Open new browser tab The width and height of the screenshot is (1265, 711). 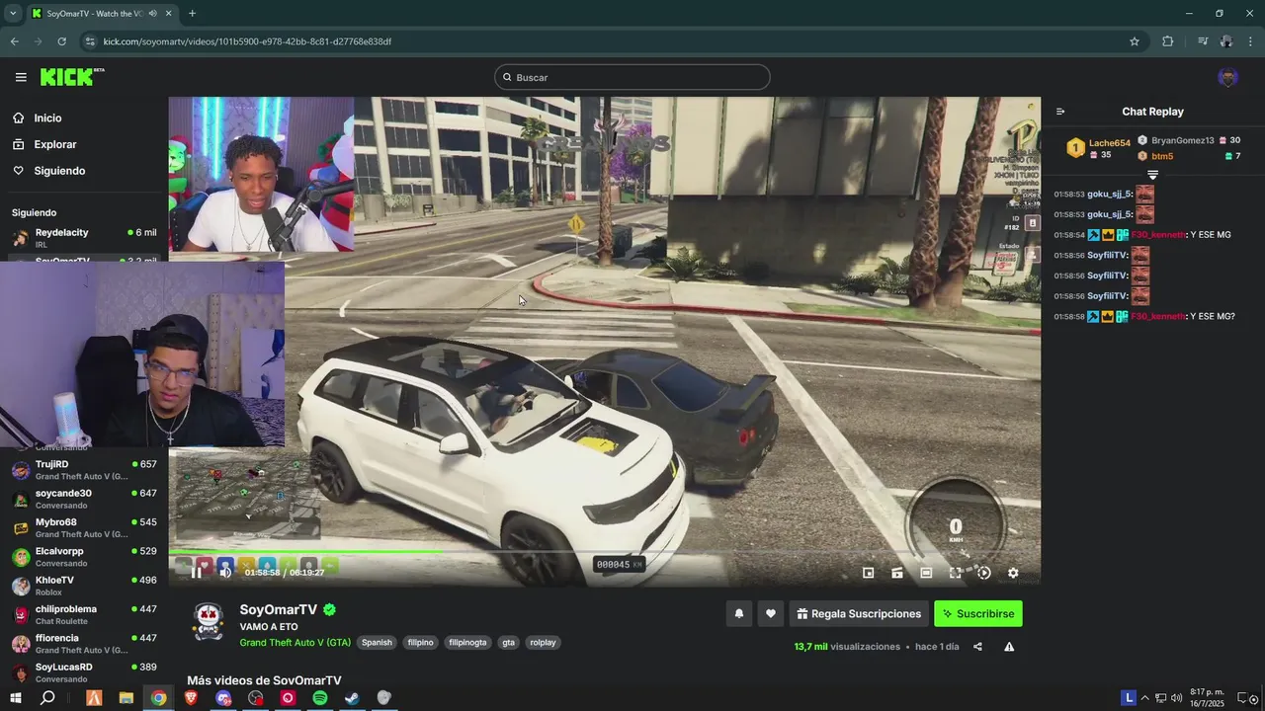point(192,13)
